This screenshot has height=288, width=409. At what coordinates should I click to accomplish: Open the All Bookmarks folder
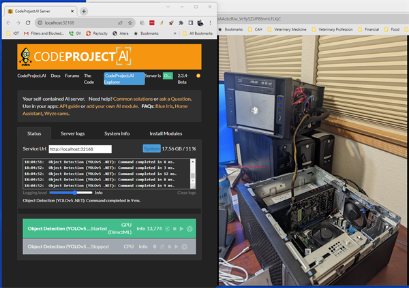(198, 33)
